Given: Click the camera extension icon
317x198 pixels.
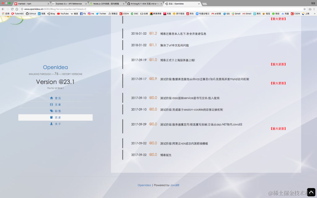Looking at the screenshot, I should 310,9.
